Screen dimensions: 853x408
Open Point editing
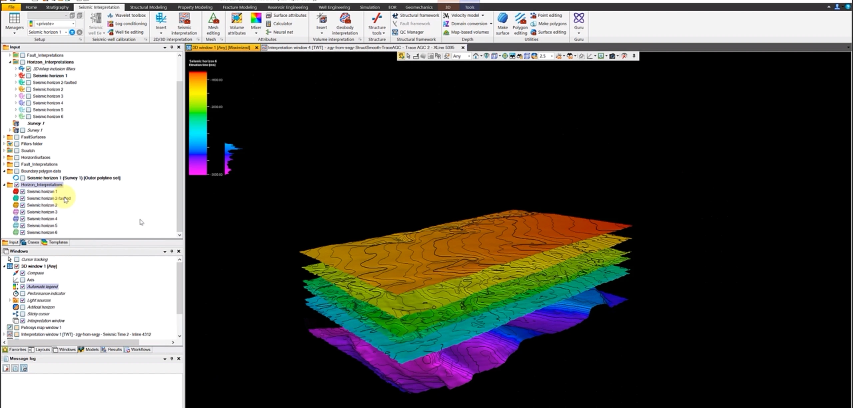click(x=546, y=15)
